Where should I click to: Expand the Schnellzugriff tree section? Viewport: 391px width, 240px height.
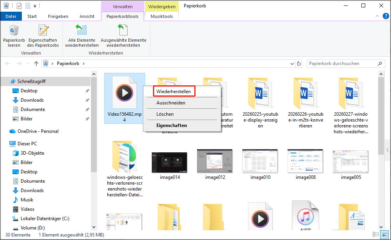coord(5,81)
